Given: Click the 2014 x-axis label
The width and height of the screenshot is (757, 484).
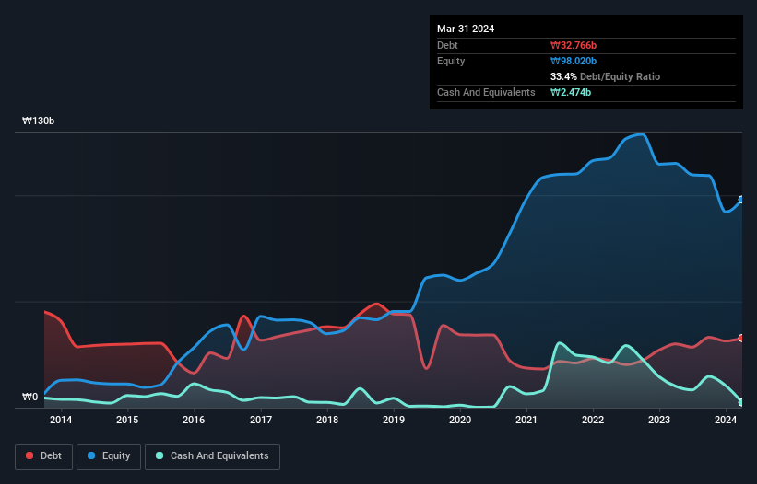Looking at the screenshot, I should [61, 420].
